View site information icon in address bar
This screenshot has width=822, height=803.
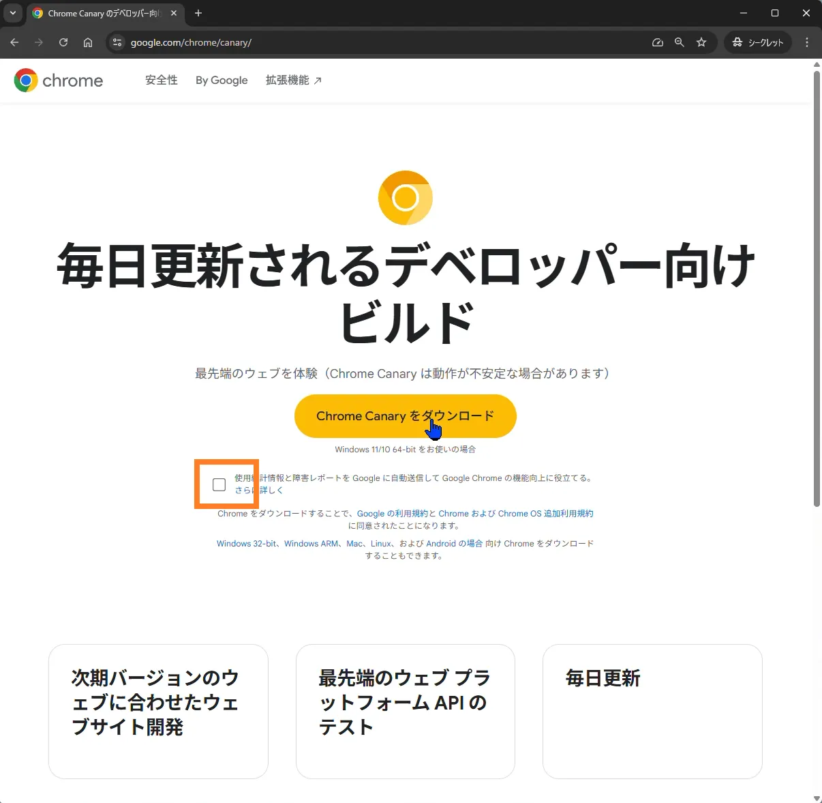(117, 42)
